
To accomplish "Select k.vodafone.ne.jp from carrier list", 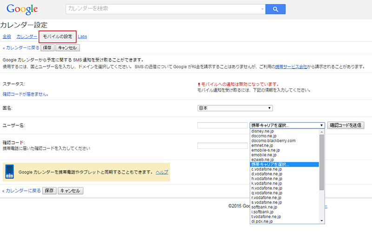I will (x=285, y=183).
